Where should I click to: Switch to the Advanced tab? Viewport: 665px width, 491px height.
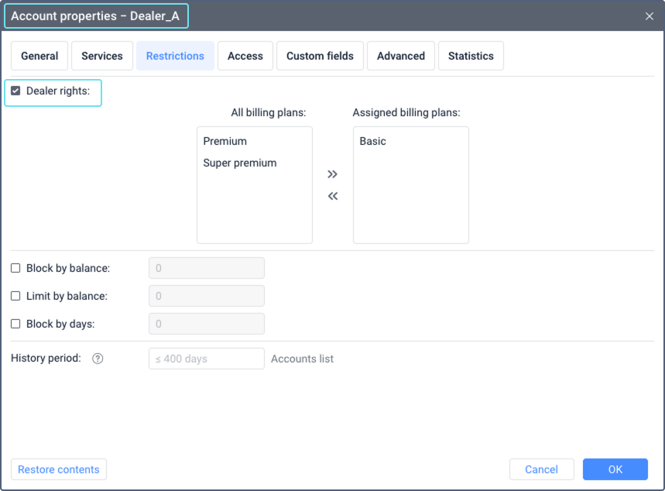pos(400,55)
